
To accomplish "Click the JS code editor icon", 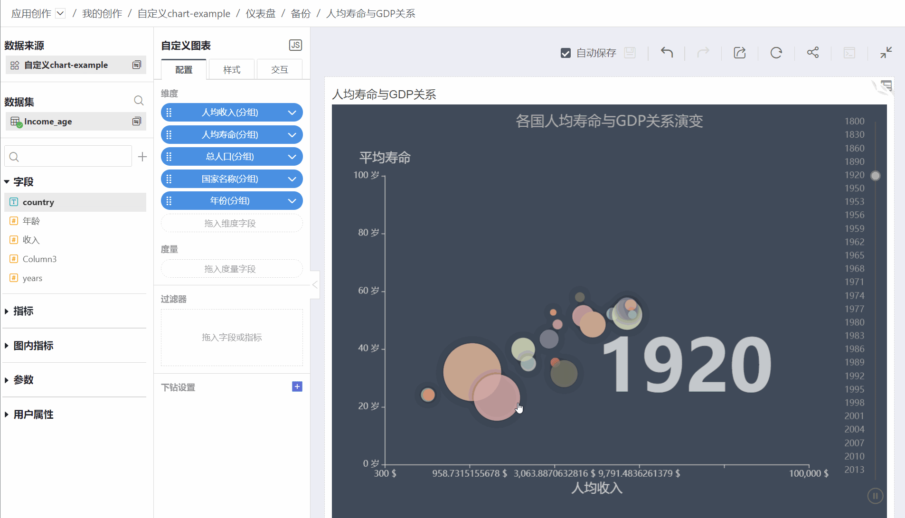I will click(x=295, y=45).
